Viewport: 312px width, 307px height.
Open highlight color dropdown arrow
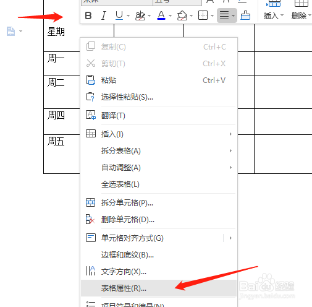click(x=150, y=15)
